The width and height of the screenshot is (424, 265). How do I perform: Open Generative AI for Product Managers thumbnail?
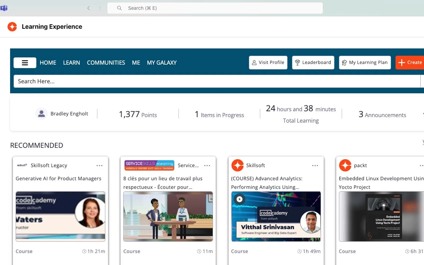click(60, 217)
